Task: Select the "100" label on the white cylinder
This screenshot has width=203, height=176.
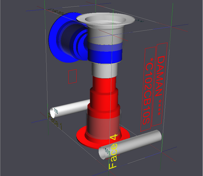Action: [x=56, y=111]
